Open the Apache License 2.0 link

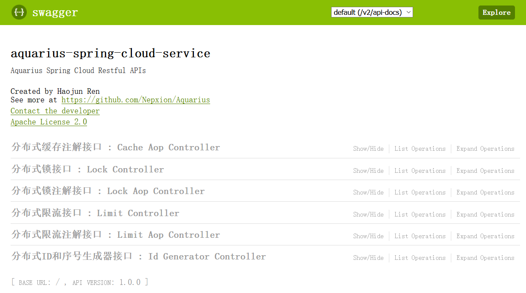tap(49, 122)
